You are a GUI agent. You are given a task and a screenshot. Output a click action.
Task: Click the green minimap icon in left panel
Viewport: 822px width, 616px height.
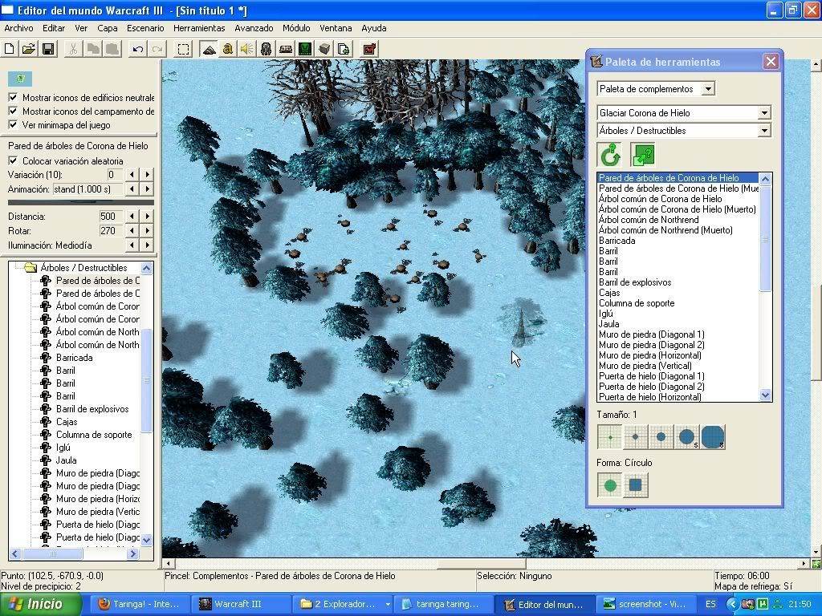click(20, 79)
